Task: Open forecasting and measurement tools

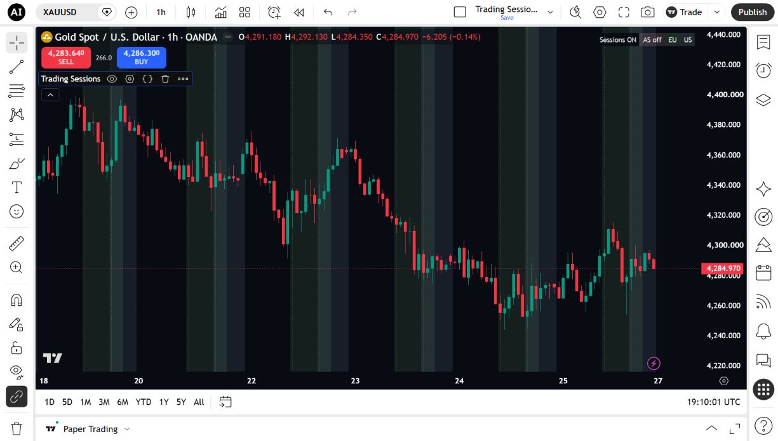Action: tap(17, 139)
